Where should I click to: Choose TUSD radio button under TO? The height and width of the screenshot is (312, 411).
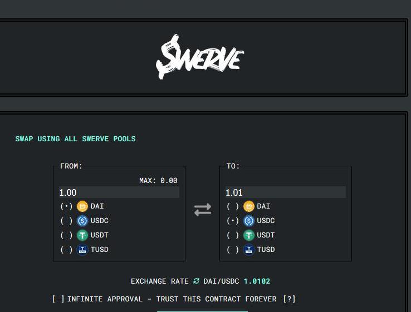tap(233, 250)
